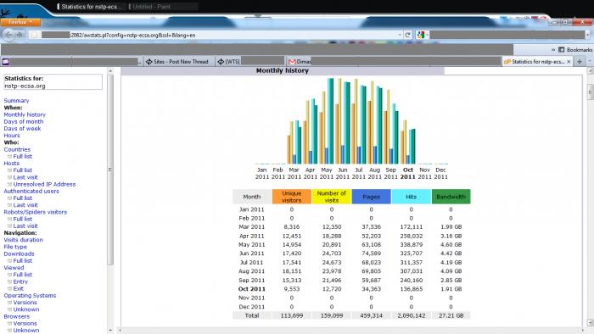Click the sidebar frame vertical scrollbar

tap(110, 170)
